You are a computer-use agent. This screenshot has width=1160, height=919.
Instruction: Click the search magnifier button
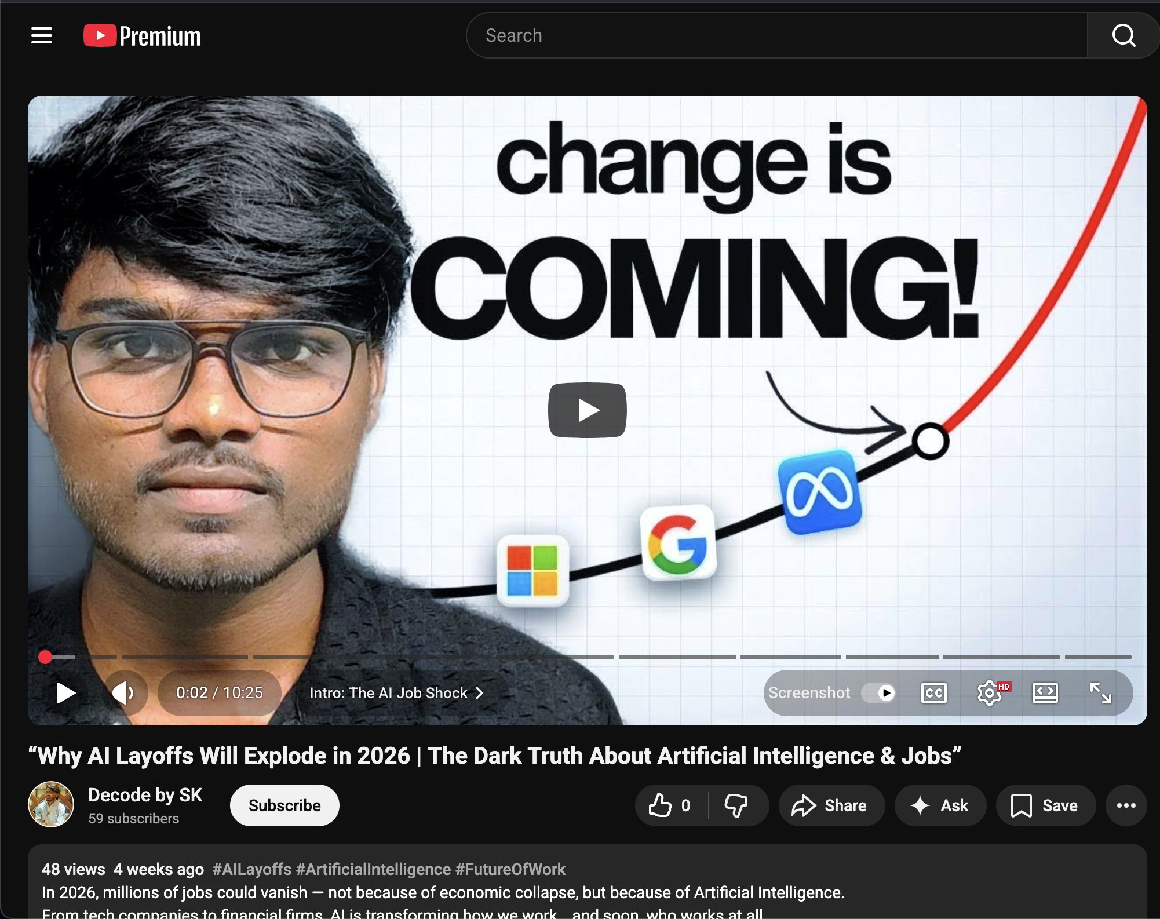1123,35
